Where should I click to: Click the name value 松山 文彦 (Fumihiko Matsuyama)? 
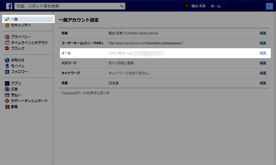133,33
